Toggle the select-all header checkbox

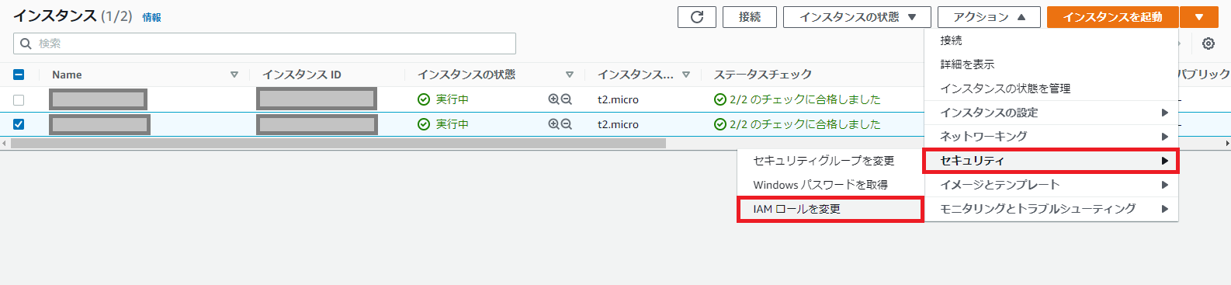[x=19, y=75]
